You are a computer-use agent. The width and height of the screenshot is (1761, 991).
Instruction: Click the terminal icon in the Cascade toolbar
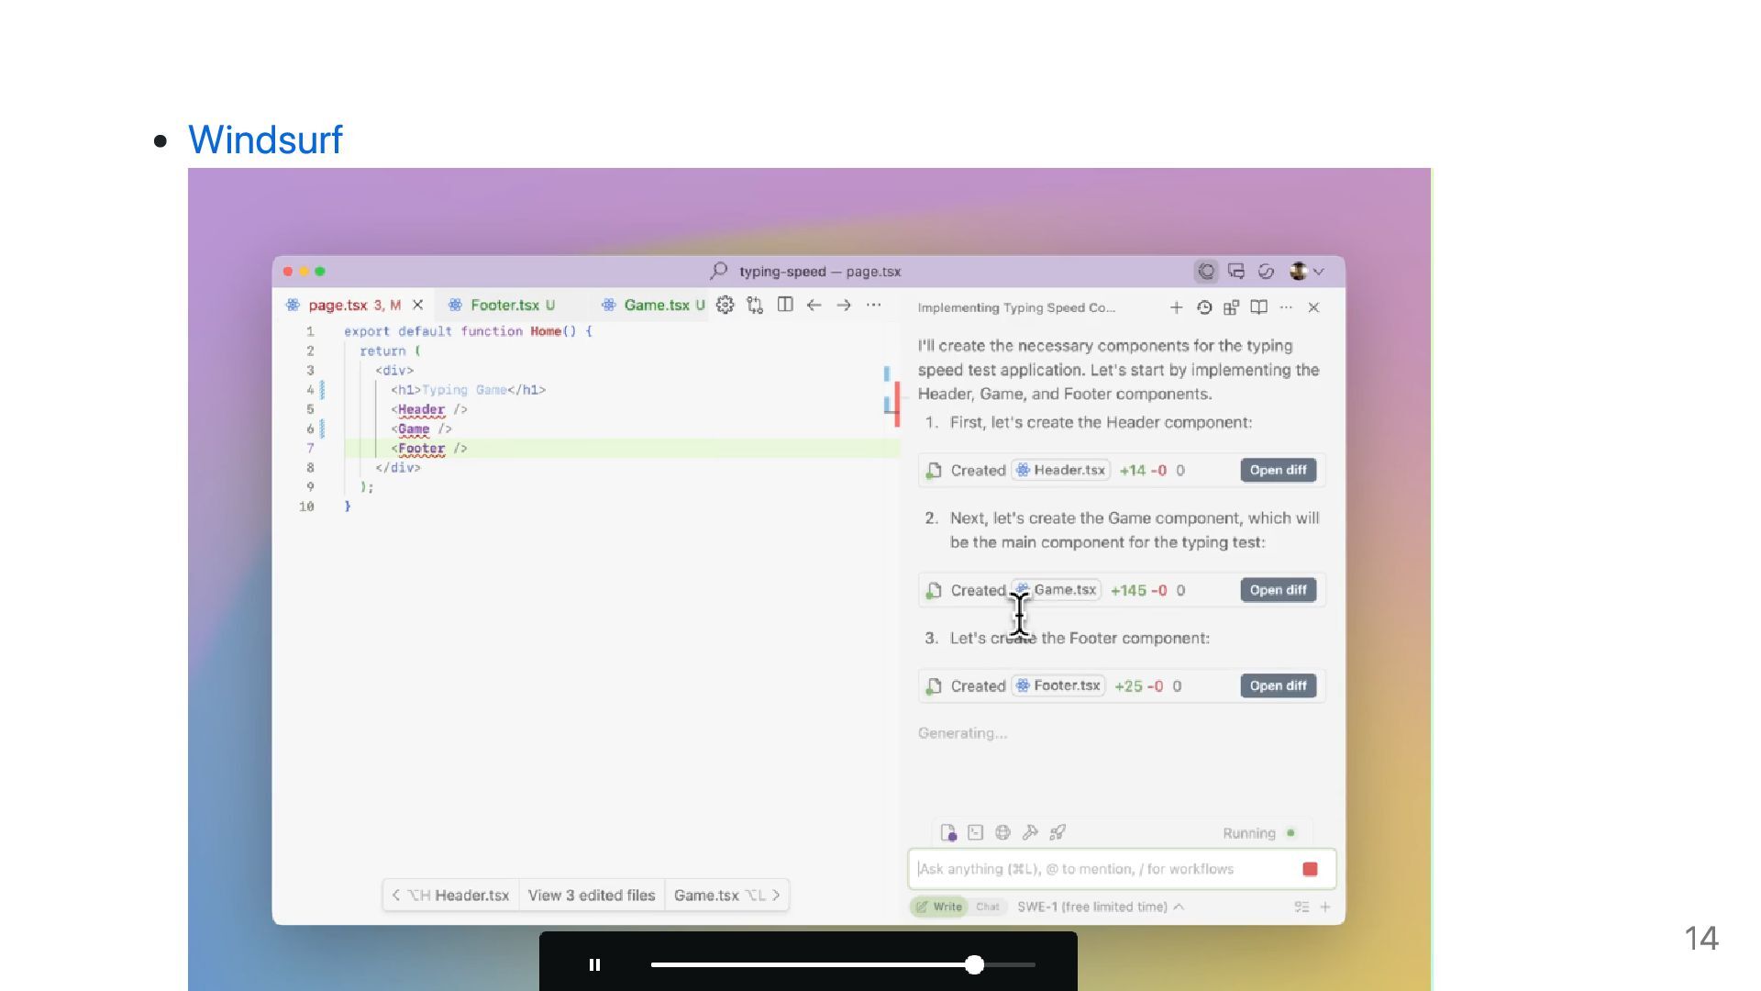(975, 832)
